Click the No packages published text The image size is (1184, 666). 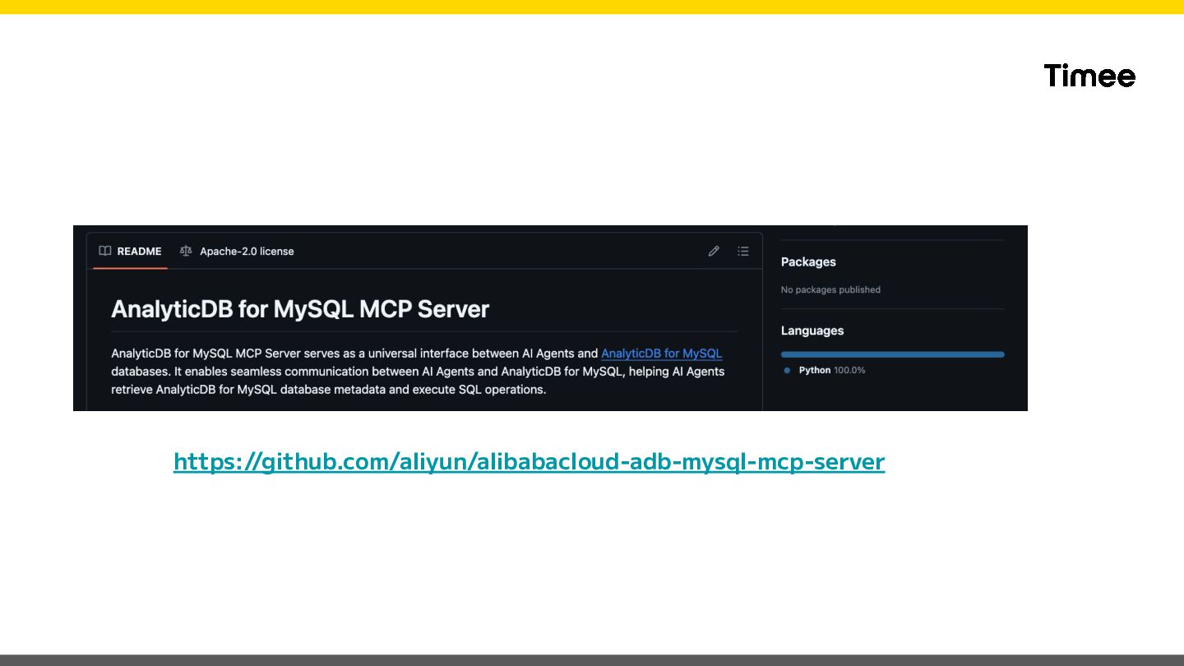click(x=830, y=290)
